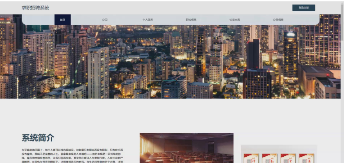
Task: Click the 登录/注册 button
Action: [x=304, y=8]
